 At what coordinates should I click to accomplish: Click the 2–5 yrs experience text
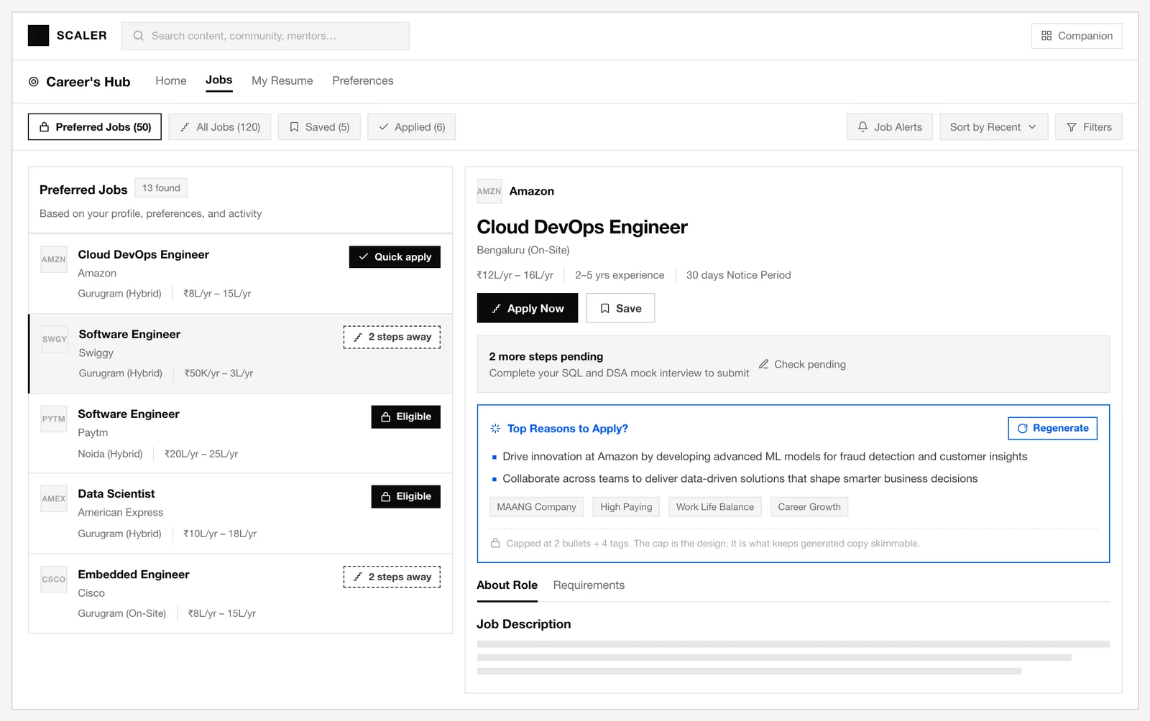[x=620, y=275]
